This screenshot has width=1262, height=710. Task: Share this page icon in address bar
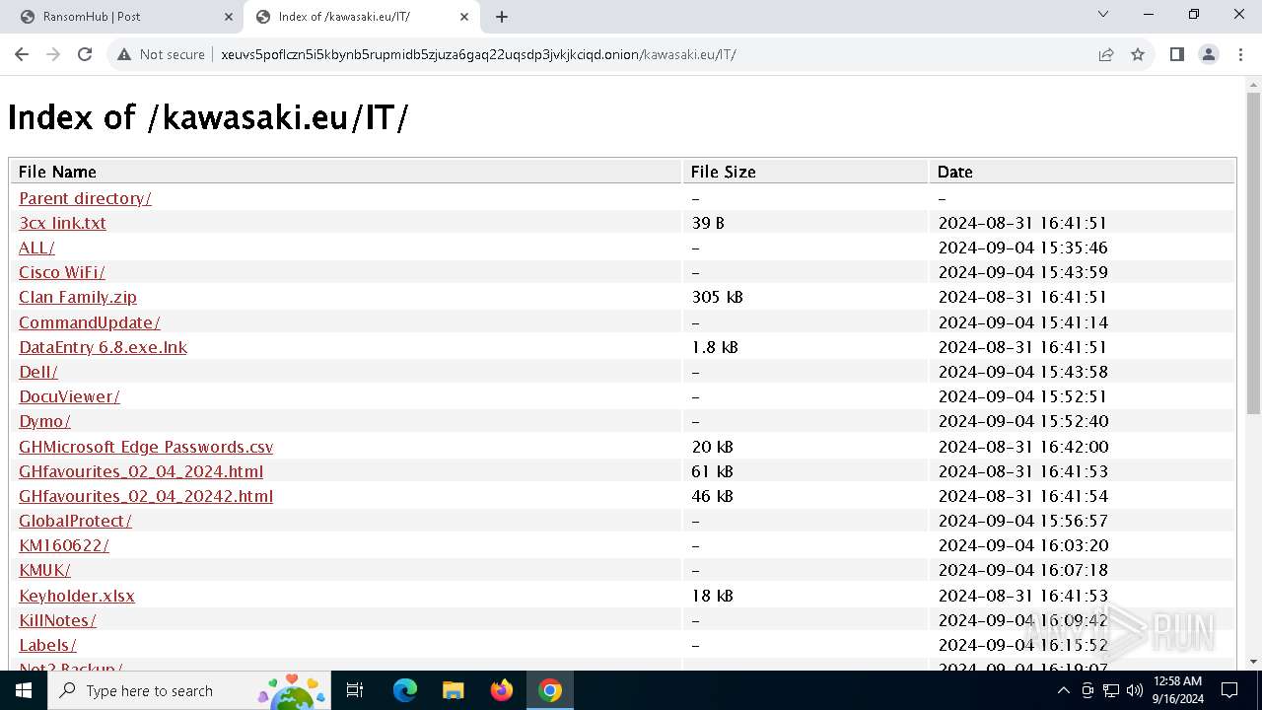click(1106, 54)
